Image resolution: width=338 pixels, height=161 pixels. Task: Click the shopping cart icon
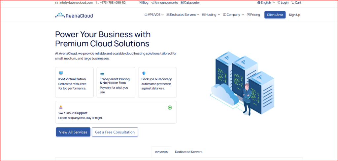293,3
